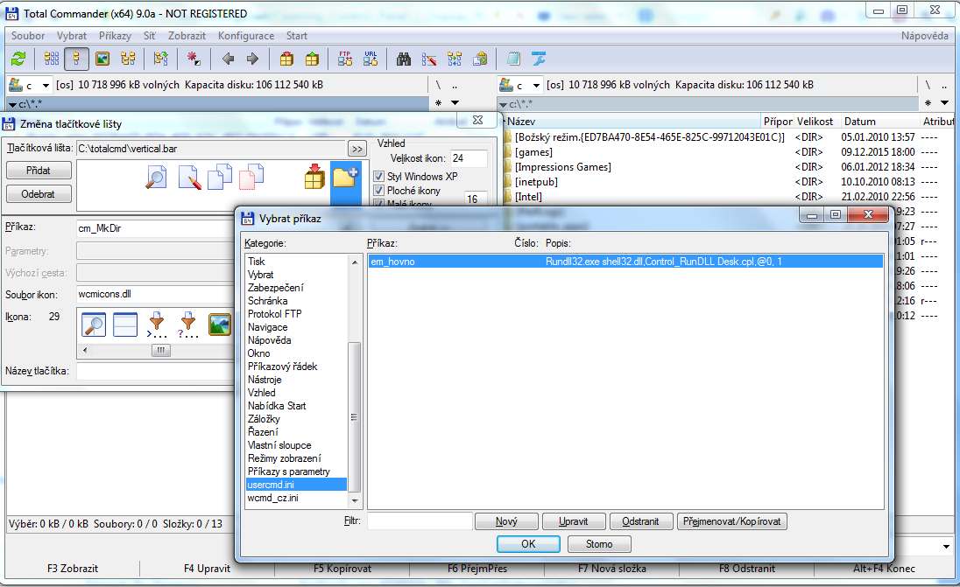Click the Přejmenovat/Kopírovat button
The height and width of the screenshot is (587, 960).
[x=732, y=521]
